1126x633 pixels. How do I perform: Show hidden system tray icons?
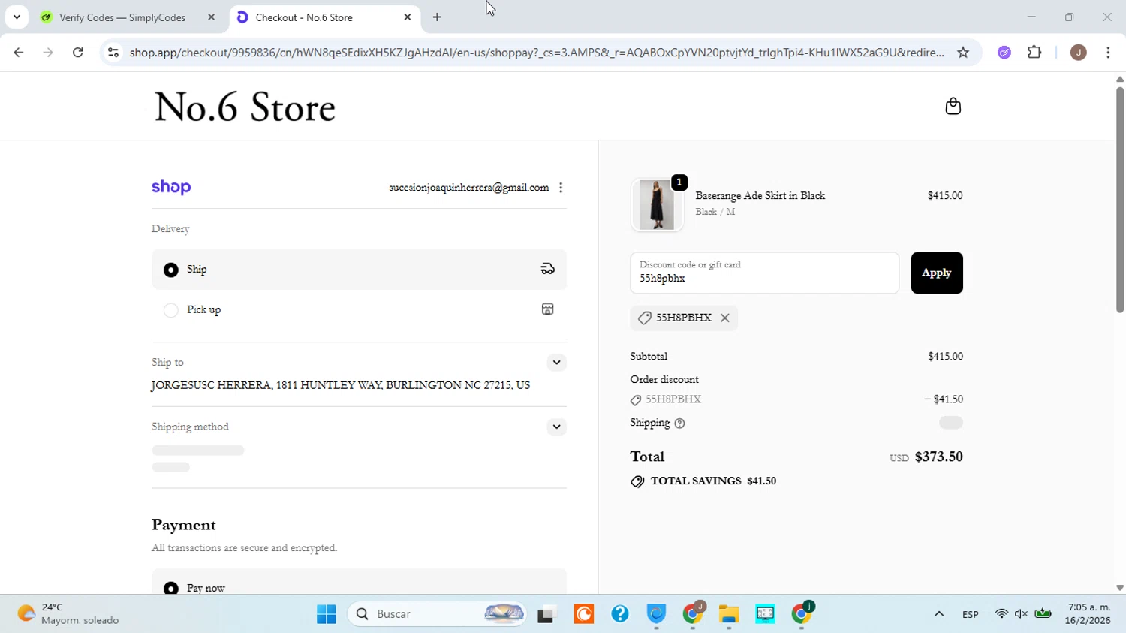click(x=939, y=614)
